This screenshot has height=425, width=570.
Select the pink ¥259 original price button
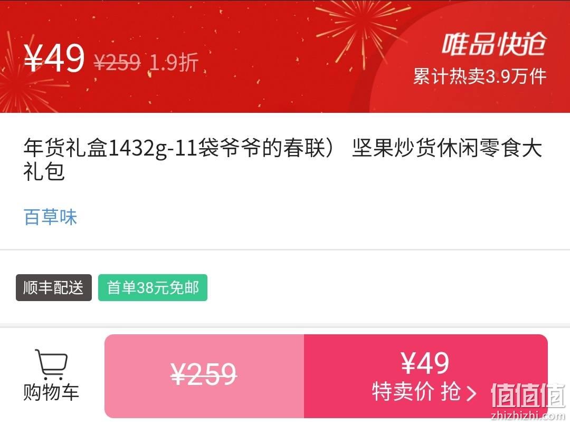204,376
